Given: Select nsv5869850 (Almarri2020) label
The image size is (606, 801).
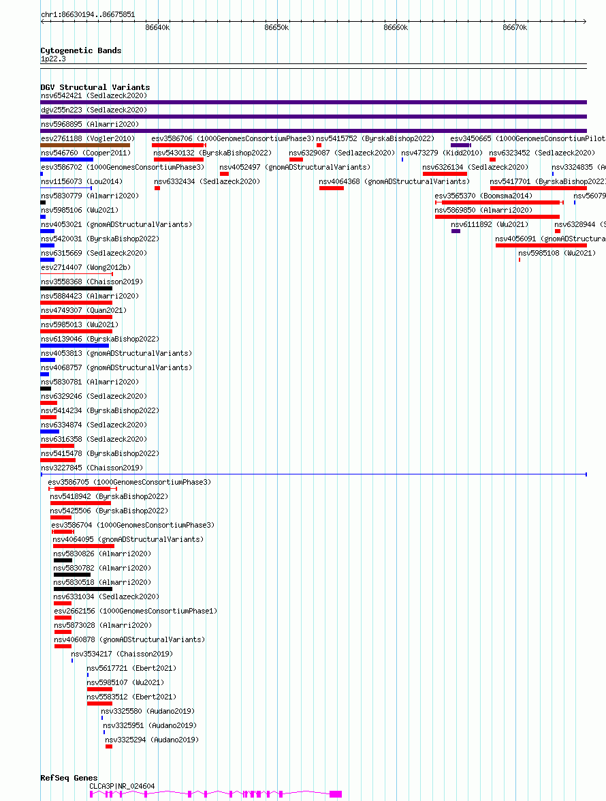Looking at the screenshot, I should click(x=483, y=210).
